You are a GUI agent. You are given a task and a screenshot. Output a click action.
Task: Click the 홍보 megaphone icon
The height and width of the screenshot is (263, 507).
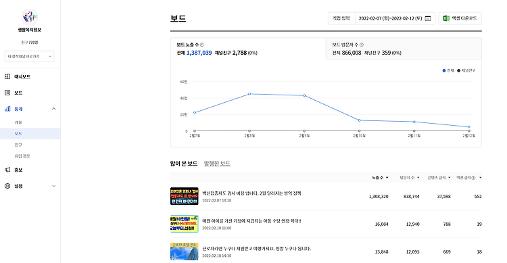click(x=7, y=170)
